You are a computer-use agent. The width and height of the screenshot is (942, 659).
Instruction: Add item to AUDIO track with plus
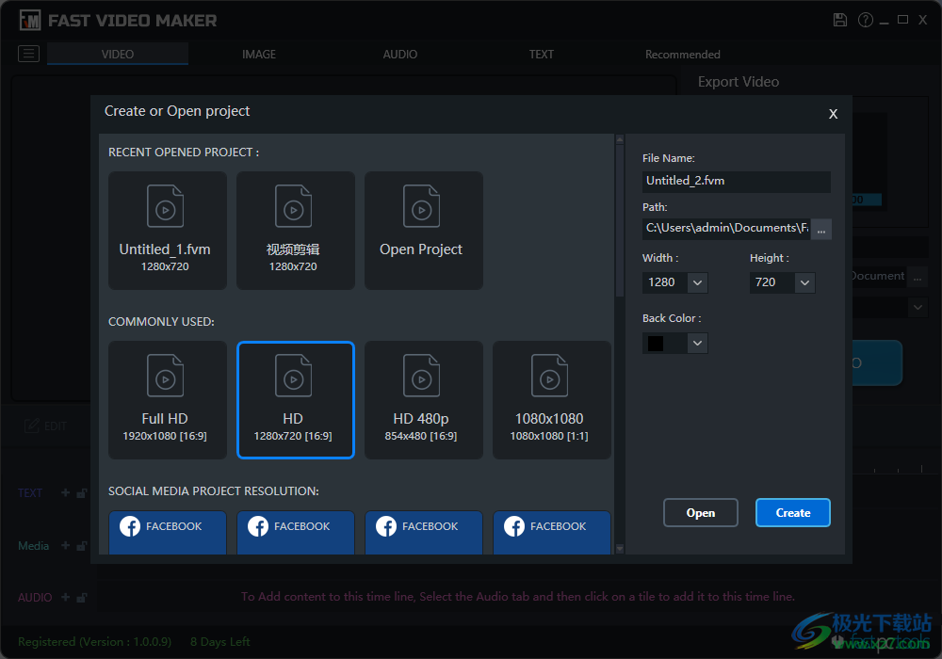pyautogui.click(x=66, y=597)
